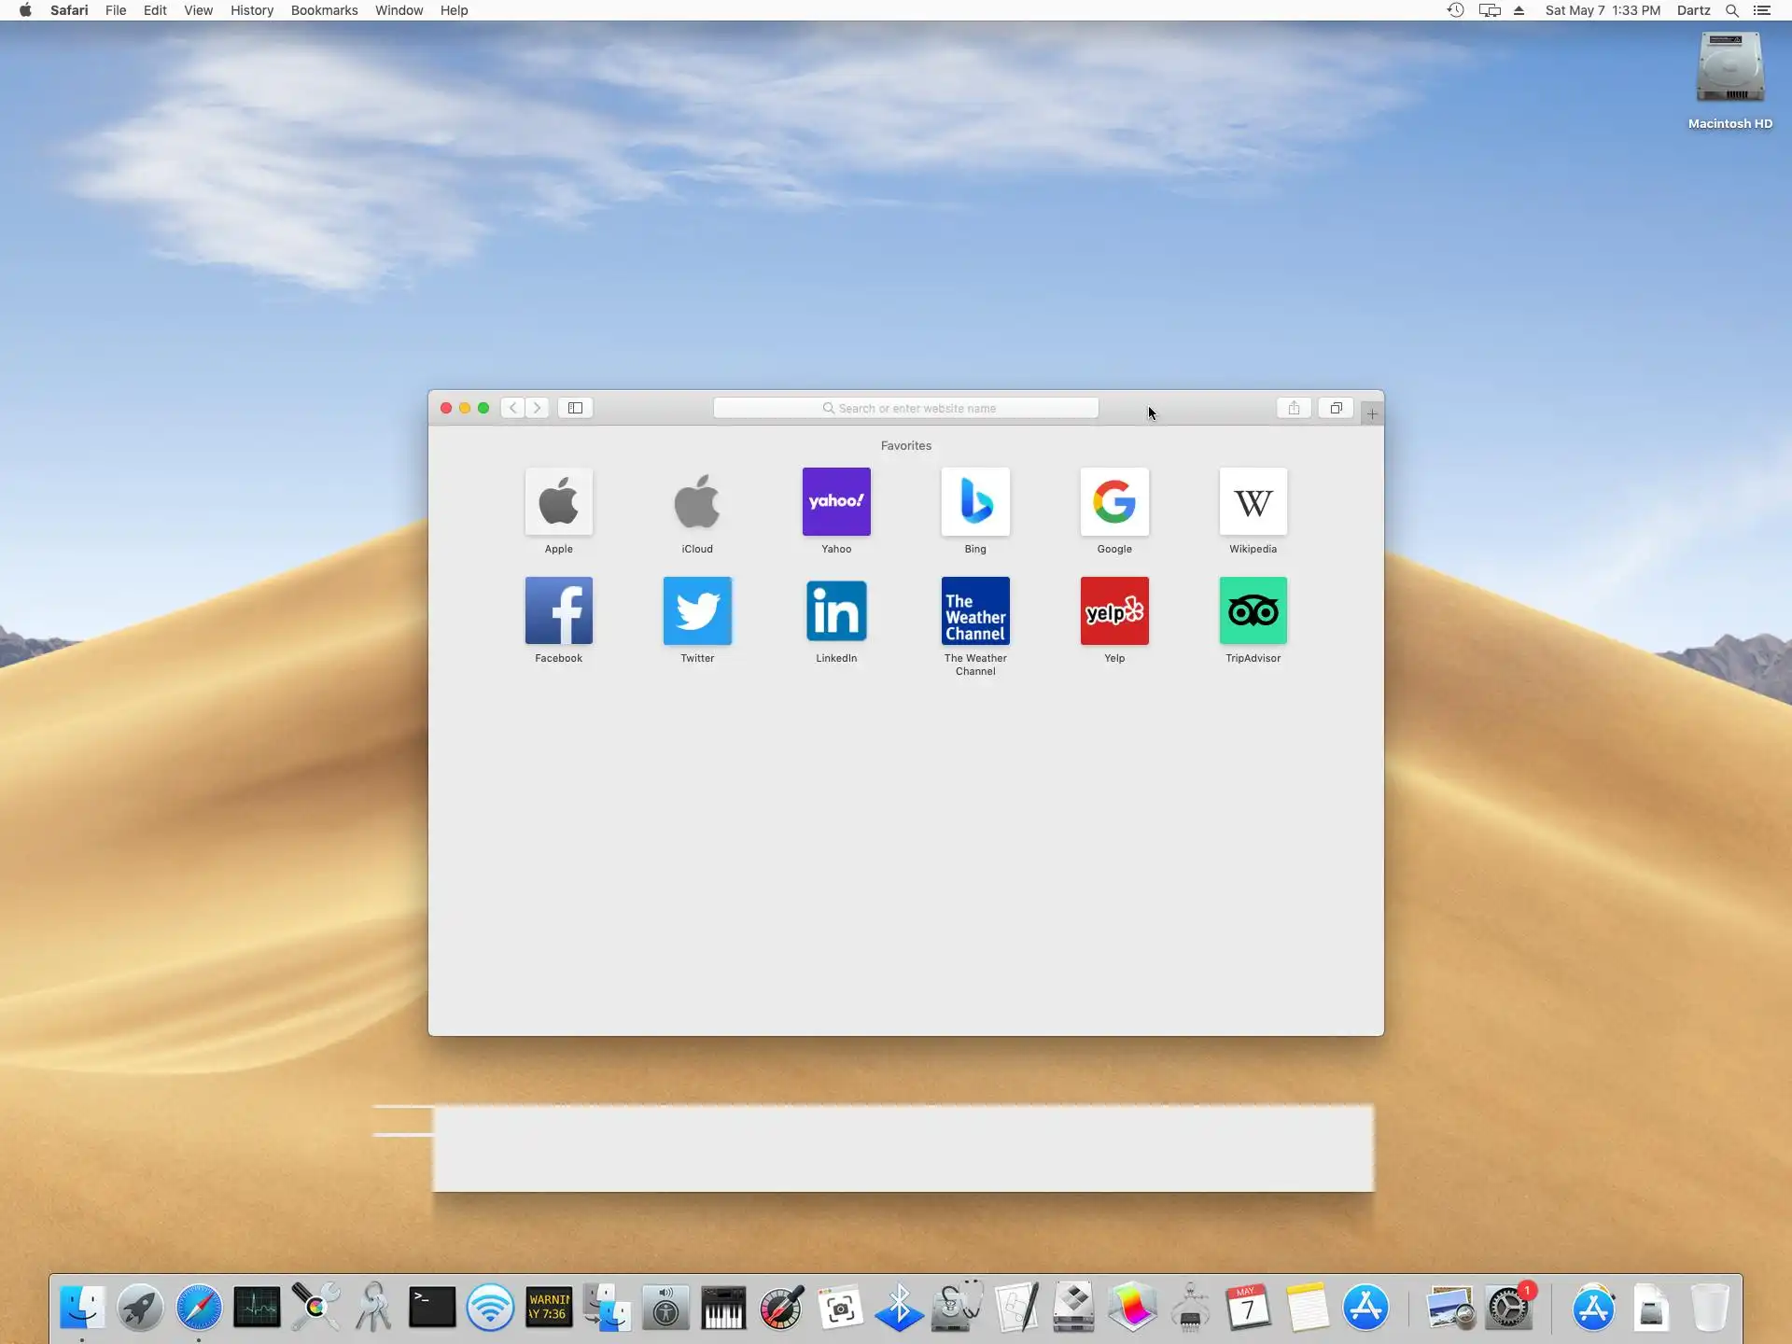Screen dimensions: 1792x1344
Task: Show the tab overview
Action: click(1336, 408)
